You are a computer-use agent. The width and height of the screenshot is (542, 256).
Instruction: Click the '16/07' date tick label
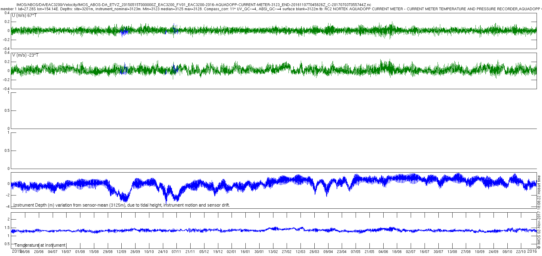click(425, 252)
